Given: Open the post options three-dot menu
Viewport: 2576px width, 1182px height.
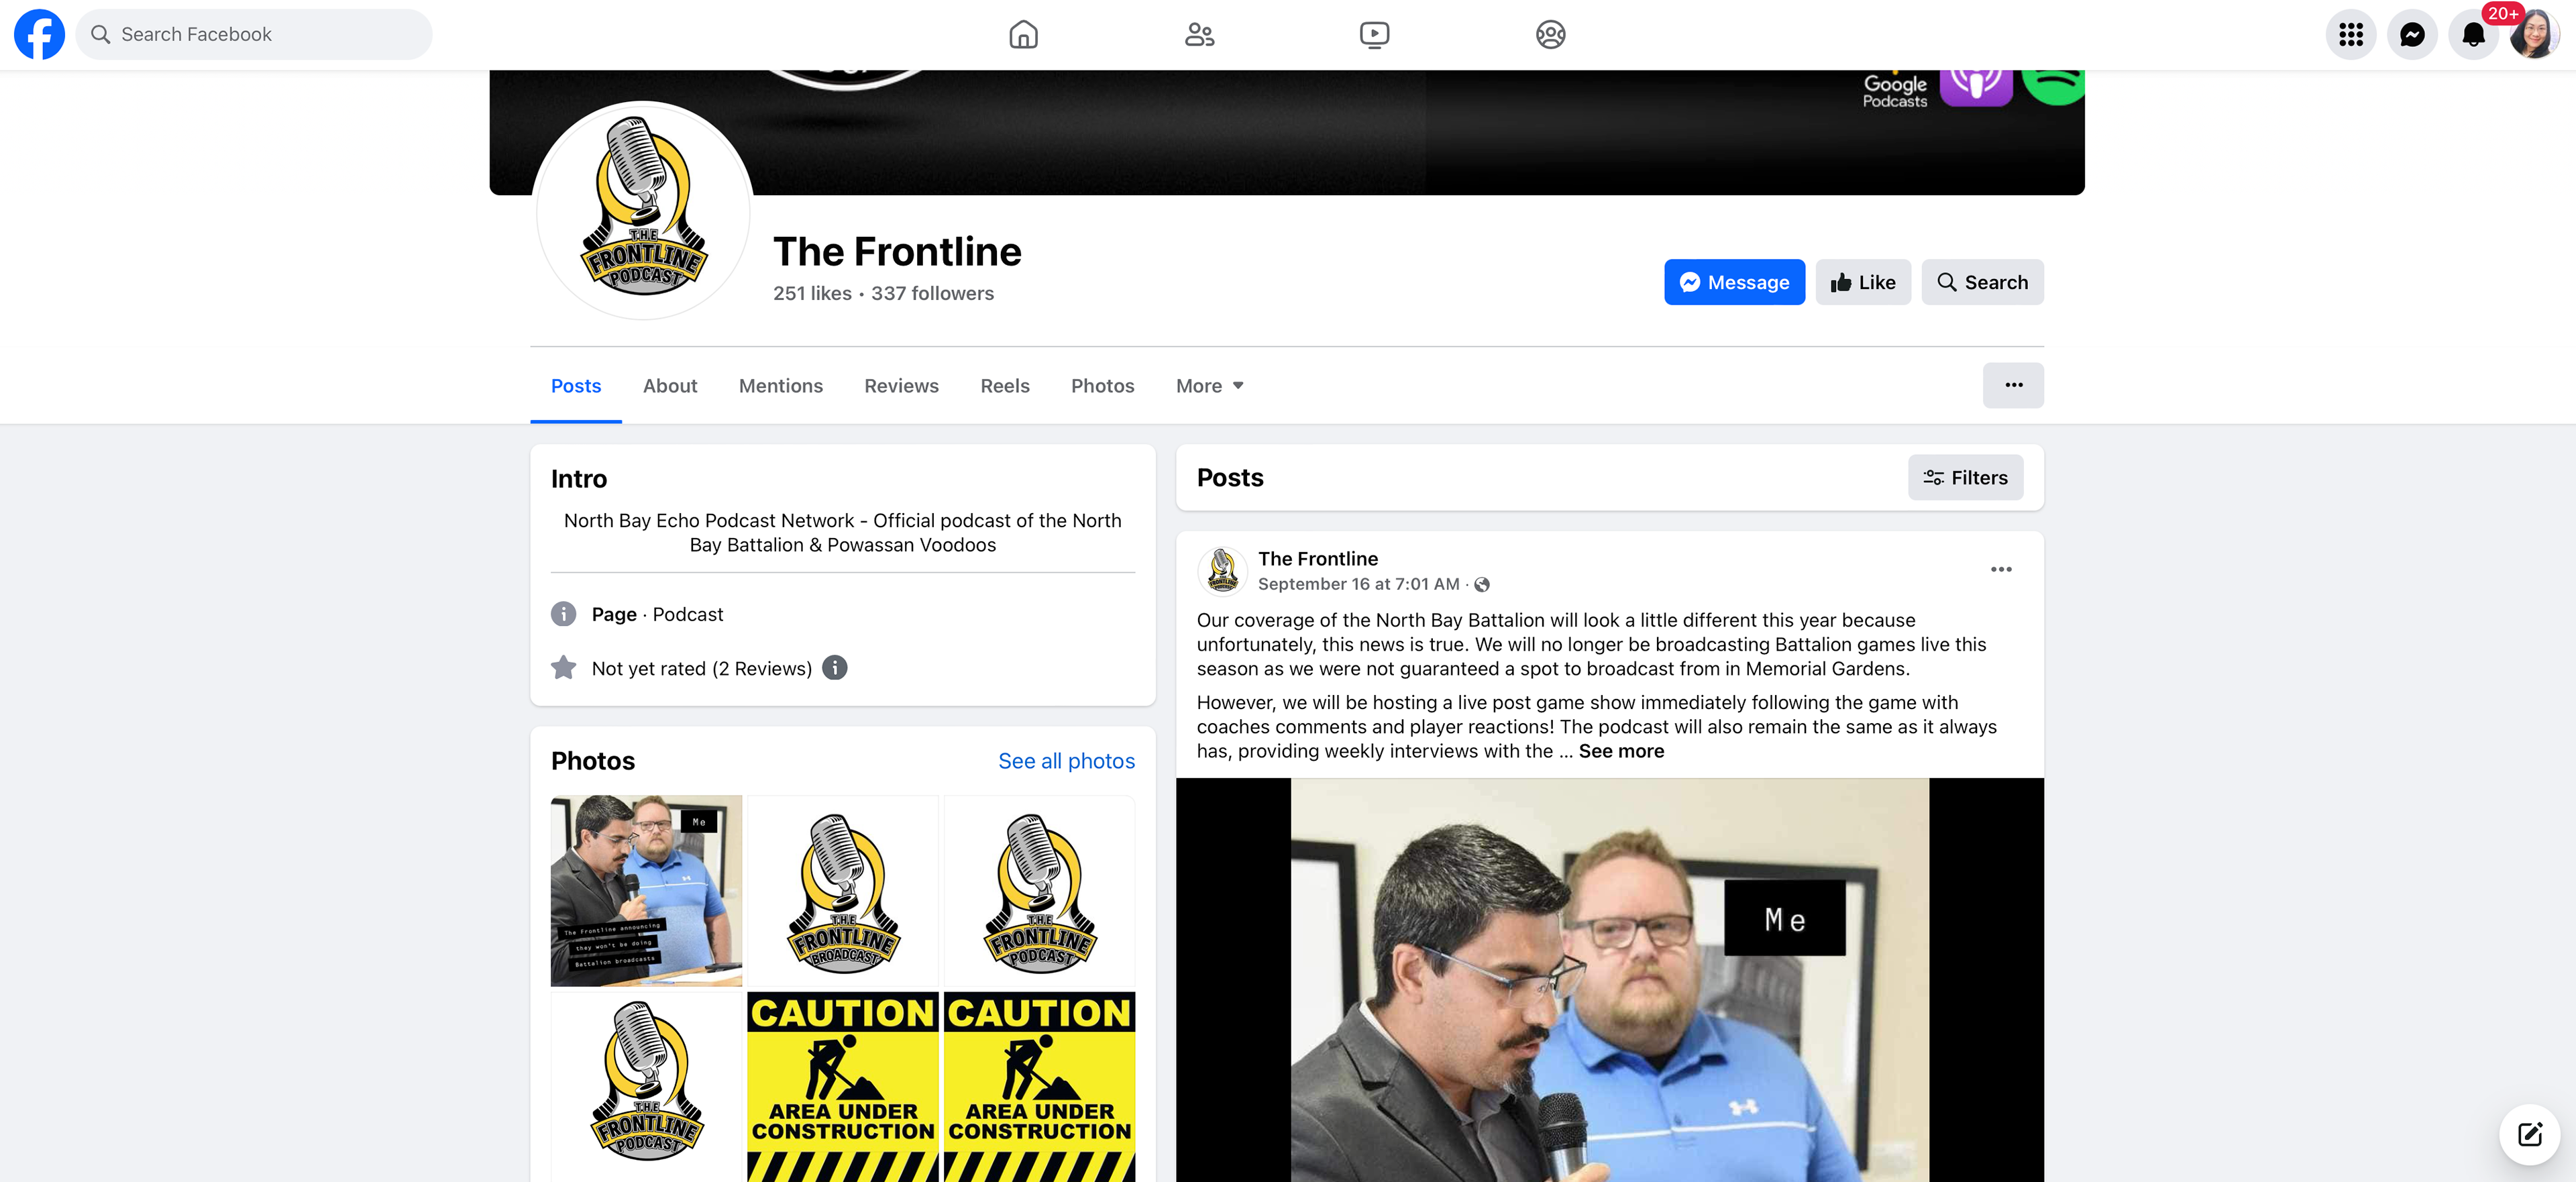Looking at the screenshot, I should click(x=2000, y=570).
